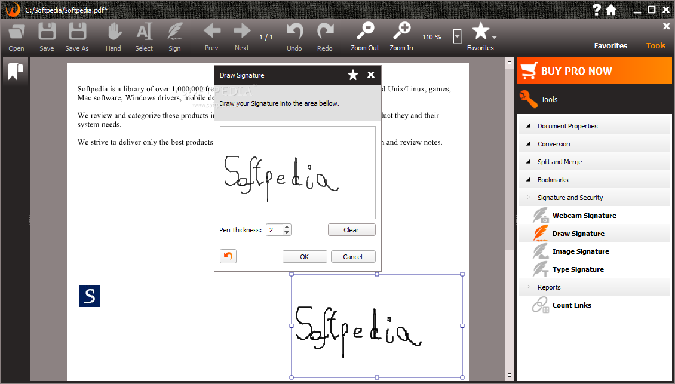This screenshot has width=675, height=384.
Task: Expand the Split and Merge section
Action: click(594, 162)
